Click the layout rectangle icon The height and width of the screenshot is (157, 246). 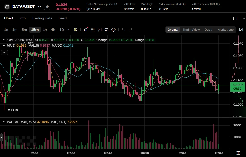pyautogui.click(x=235, y=18)
